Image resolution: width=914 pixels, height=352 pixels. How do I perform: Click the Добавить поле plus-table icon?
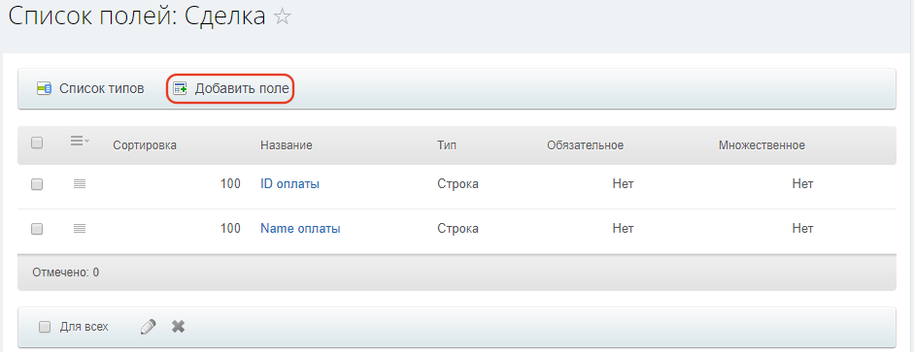(x=180, y=89)
